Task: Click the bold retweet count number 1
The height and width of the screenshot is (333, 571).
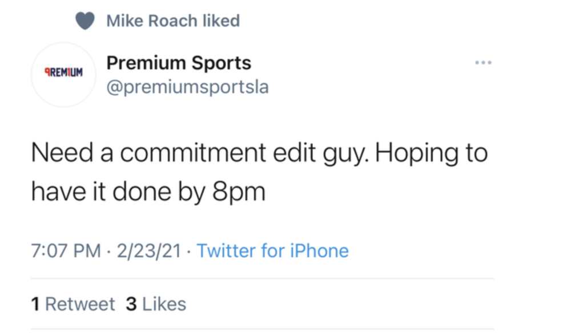Action: [35, 304]
